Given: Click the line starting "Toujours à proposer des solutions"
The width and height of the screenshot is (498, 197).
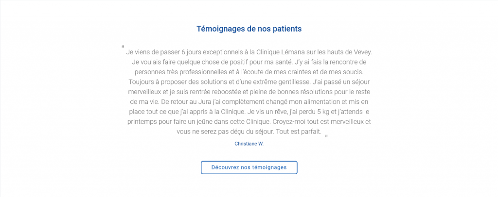Looking at the screenshot, I should pos(249,82).
